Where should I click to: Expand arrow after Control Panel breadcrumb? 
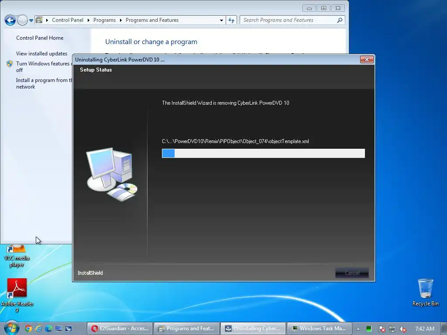pyautogui.click(x=88, y=20)
